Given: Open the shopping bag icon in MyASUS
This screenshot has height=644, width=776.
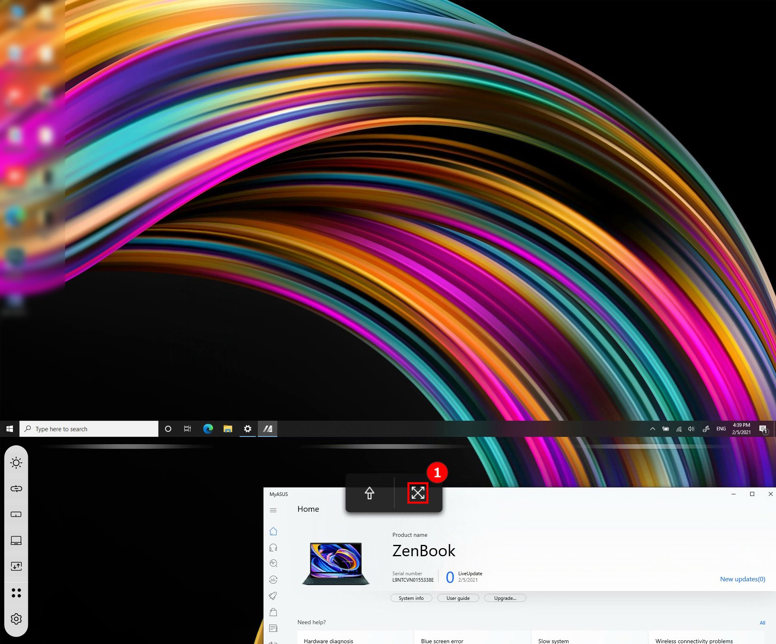Looking at the screenshot, I should pos(273,612).
